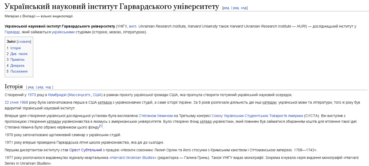
Task: Jump to contents item 'Джерела'
Action: pos(17,66)
